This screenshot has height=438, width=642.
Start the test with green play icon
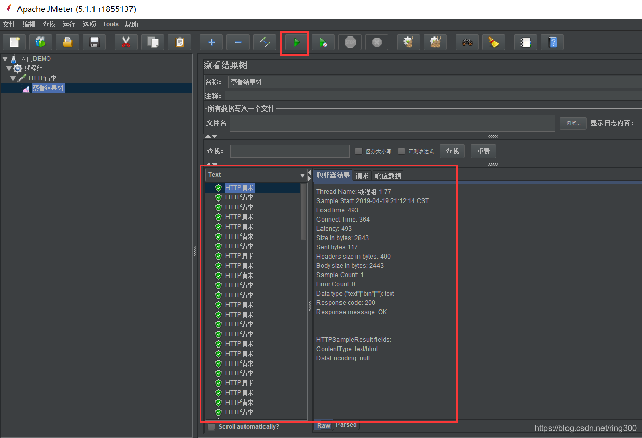(296, 42)
